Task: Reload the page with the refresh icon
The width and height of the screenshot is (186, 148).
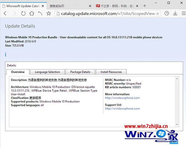Action: tap(23, 13)
